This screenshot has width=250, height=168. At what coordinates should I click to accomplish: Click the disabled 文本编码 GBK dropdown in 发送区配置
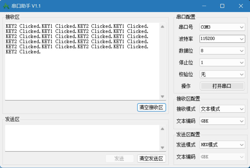pyautogui.click(x=222, y=157)
